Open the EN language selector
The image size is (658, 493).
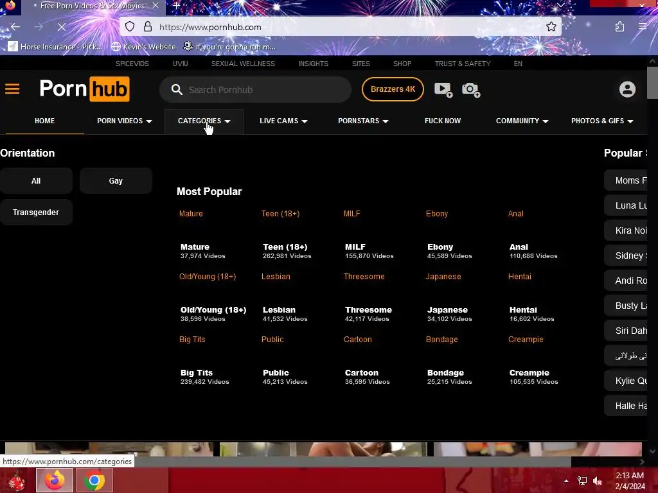[518, 64]
